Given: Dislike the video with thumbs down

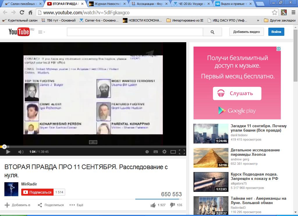Looking at the screenshot, I should [172, 205].
